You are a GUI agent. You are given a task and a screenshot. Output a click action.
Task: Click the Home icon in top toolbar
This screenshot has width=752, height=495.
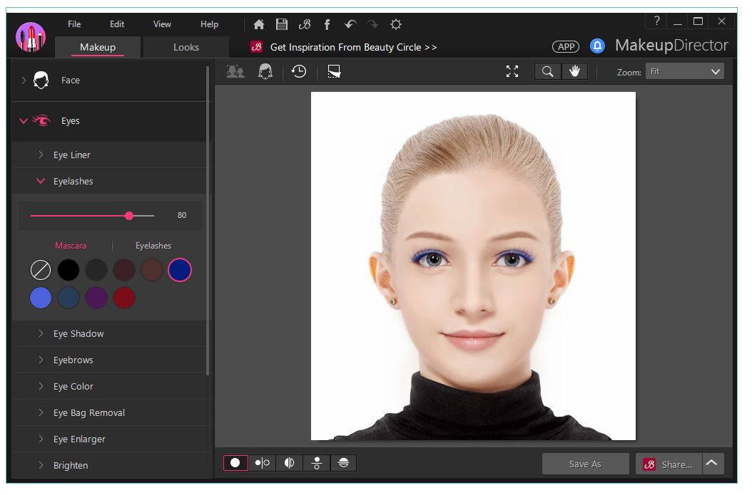tap(259, 24)
